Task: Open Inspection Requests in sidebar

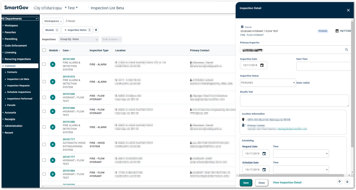Action: 18,86
